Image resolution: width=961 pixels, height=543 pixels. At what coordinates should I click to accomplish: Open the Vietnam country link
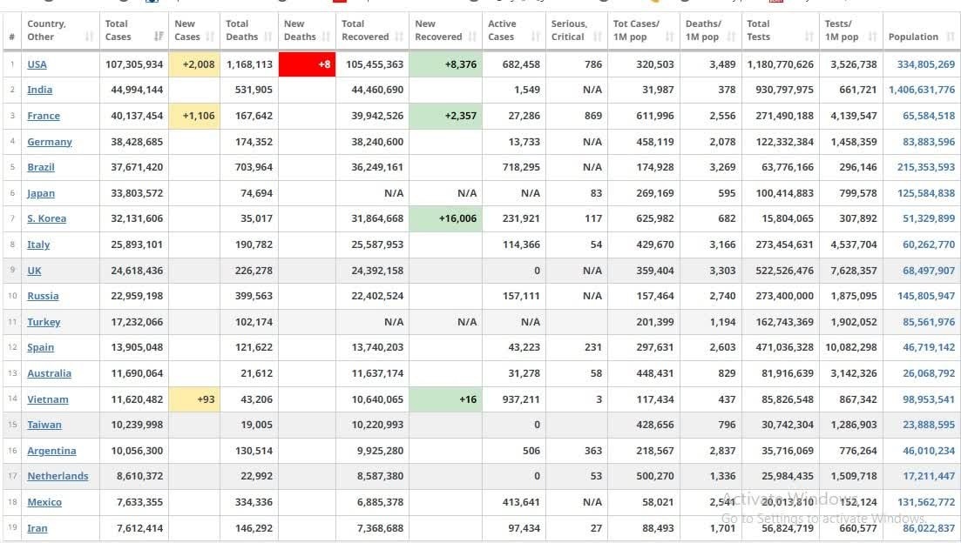47,399
